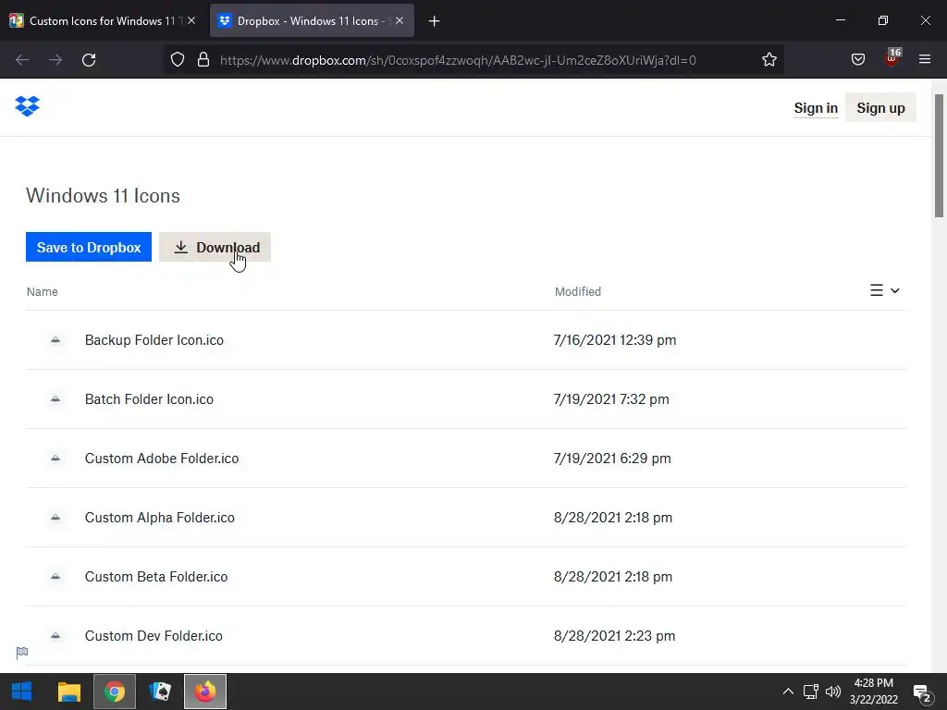View site security padlock info
This screenshot has height=710, width=947.
click(x=203, y=60)
